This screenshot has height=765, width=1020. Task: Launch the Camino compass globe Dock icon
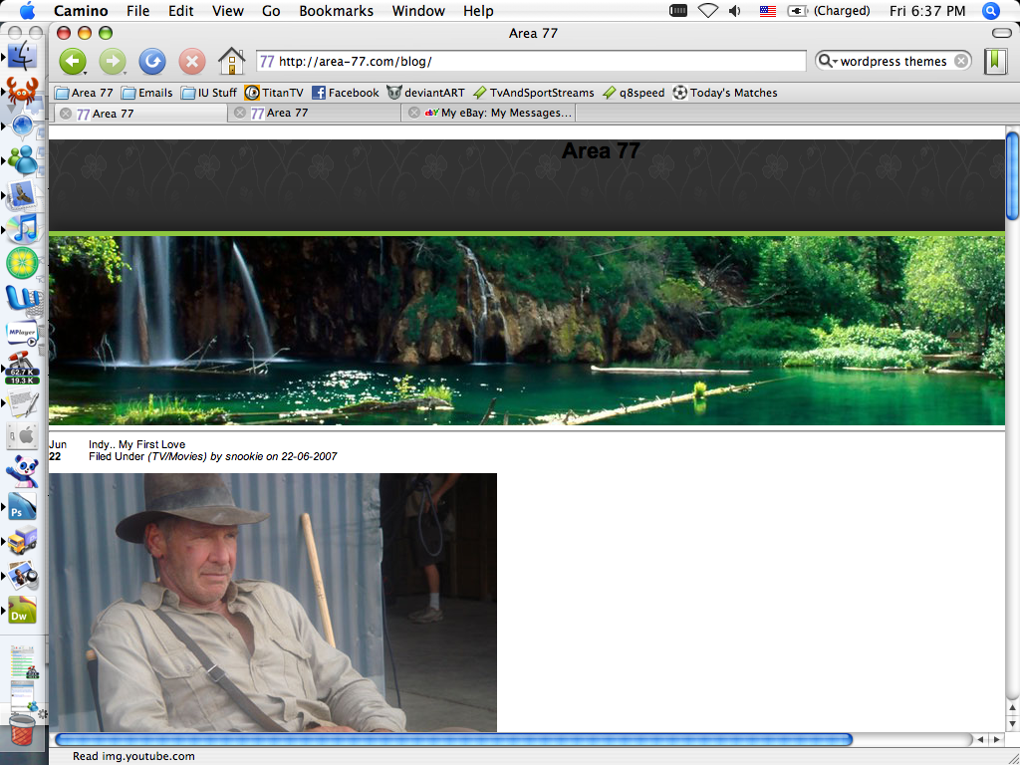click(x=23, y=127)
